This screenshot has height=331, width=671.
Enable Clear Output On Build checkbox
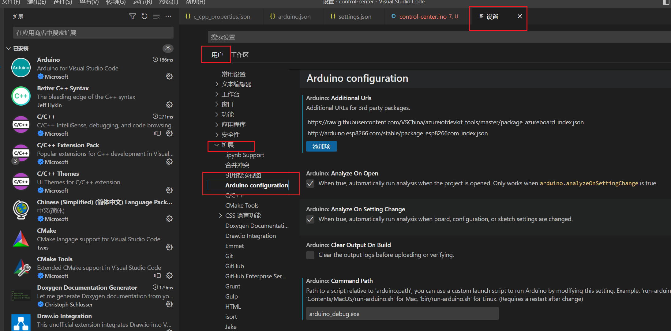[x=310, y=255]
